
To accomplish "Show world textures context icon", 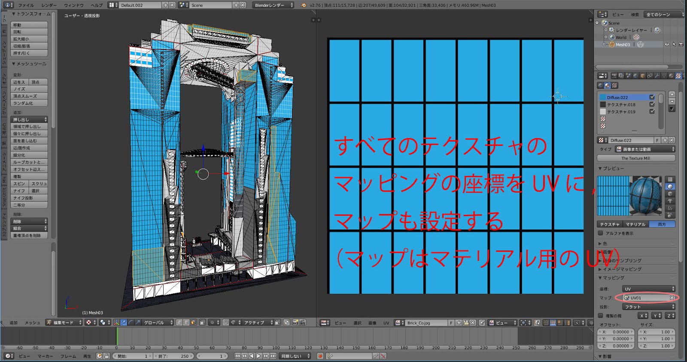I will pyautogui.click(x=600, y=85).
